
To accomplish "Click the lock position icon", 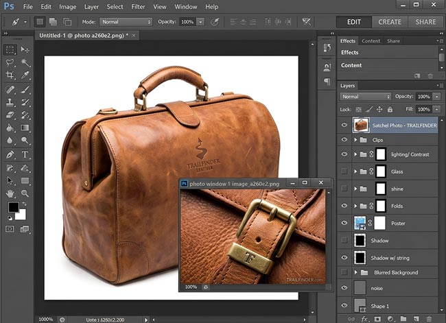I will 379,110.
